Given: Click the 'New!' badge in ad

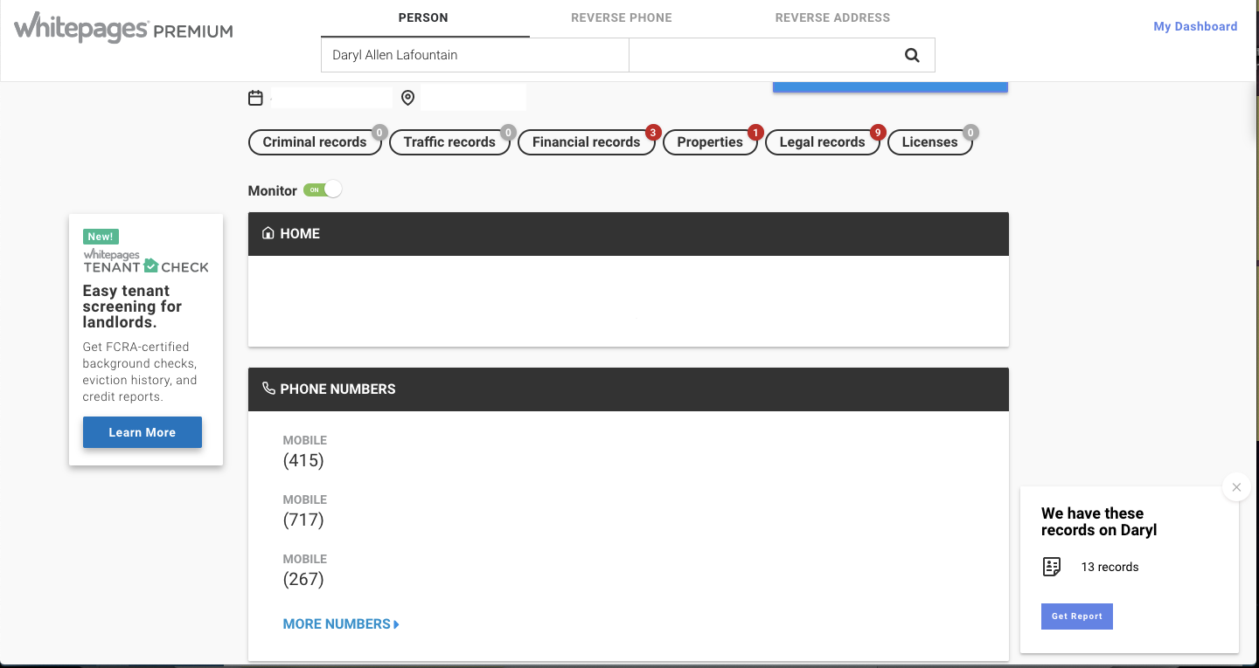Looking at the screenshot, I should pos(101,237).
